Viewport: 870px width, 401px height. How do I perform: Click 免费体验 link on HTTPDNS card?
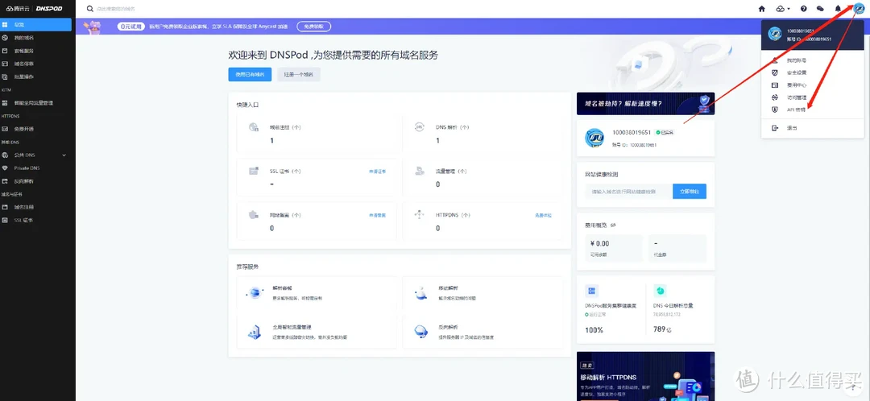(x=543, y=215)
